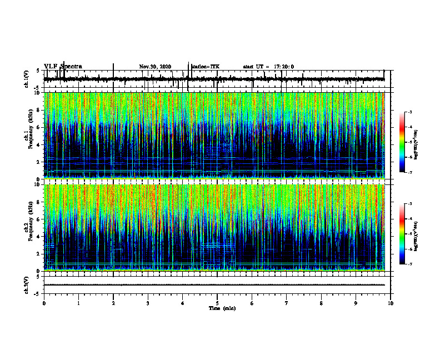Image resolution: width=440 pixels, height=340 pixels.
Task: Click tick label "7" on the Time axis
Action: (x=287, y=303)
